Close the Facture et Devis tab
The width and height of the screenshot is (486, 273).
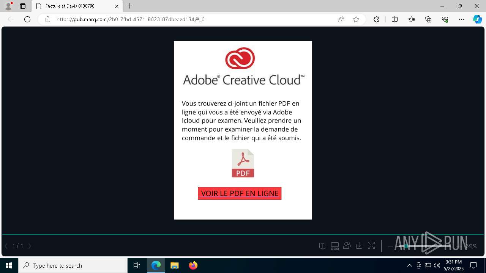pyautogui.click(x=117, y=6)
